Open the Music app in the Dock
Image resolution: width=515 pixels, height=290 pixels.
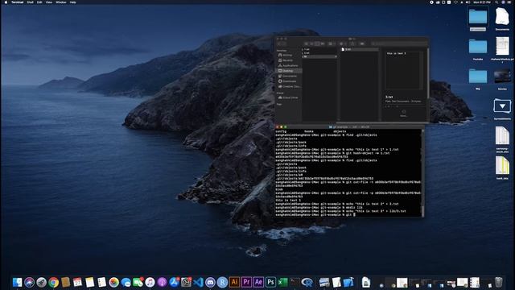click(x=150, y=282)
